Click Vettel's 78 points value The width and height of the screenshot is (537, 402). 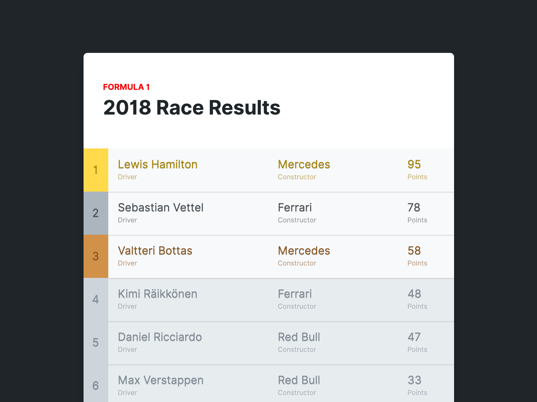[413, 208]
